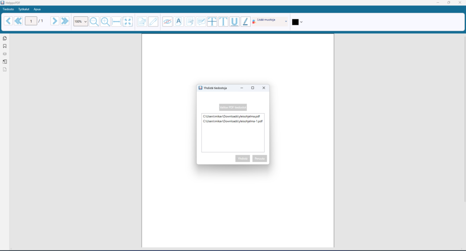Close the Yhdistä tiedostoja dialog
Screen dimensions: 466x251
[263, 88]
